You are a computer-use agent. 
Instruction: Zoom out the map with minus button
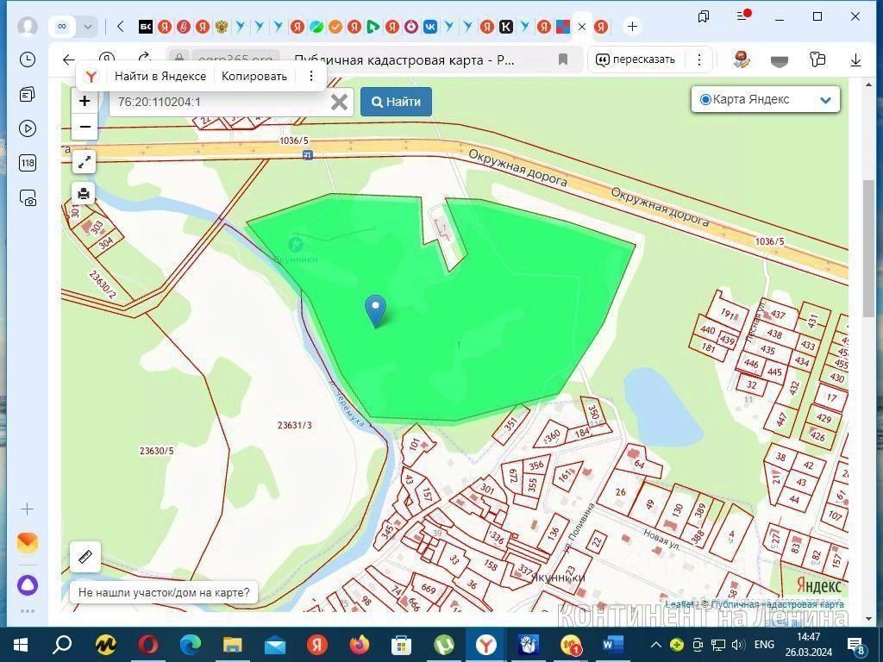(x=85, y=127)
